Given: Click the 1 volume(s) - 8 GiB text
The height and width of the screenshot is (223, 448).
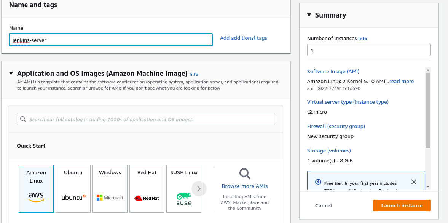Looking at the screenshot, I should (330, 160).
